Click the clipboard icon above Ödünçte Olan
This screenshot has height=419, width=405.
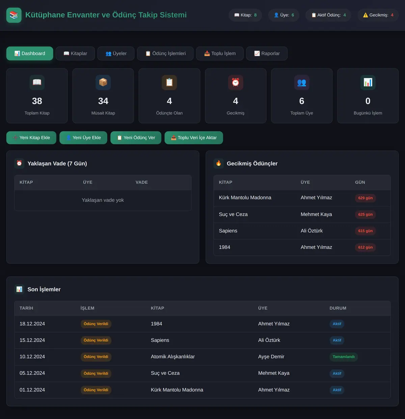169,82
